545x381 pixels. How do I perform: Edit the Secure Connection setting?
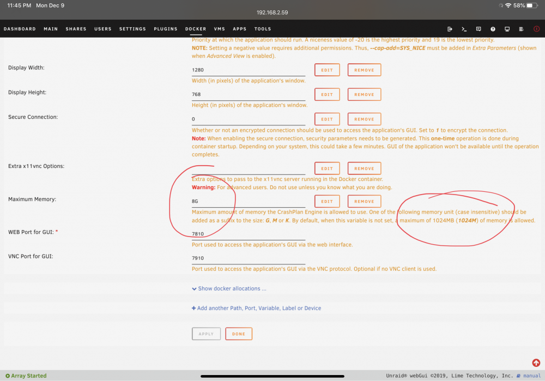[327, 119]
